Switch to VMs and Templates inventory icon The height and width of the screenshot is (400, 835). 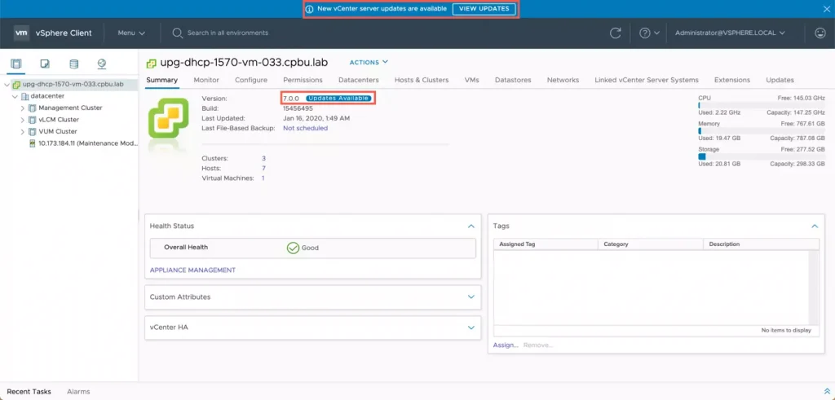point(45,64)
